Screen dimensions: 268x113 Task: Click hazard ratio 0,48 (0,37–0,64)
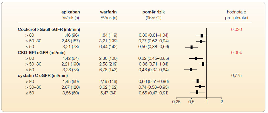point(154,70)
